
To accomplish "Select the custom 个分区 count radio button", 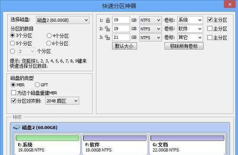I will tap(12, 51).
